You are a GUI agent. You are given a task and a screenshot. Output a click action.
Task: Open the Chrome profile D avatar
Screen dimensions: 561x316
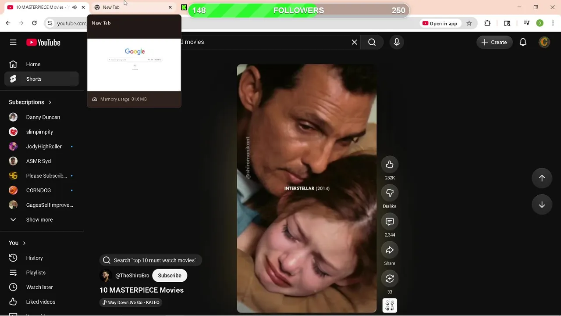tap(540, 23)
